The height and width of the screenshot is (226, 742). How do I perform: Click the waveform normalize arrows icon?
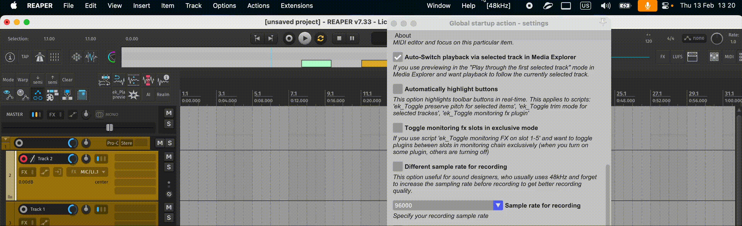[x=134, y=80]
